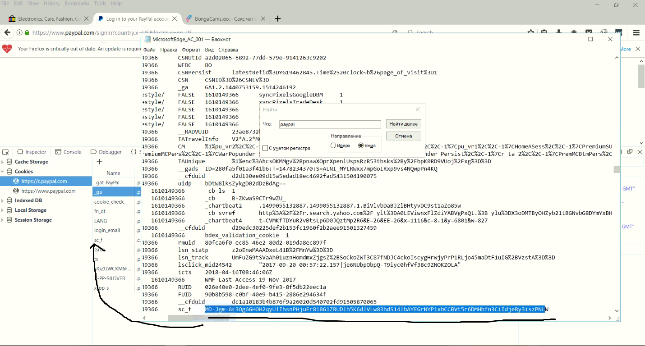Dismiss the Firefox out-of-date notification bar
The height and width of the screenshot is (346, 645).
point(638,49)
